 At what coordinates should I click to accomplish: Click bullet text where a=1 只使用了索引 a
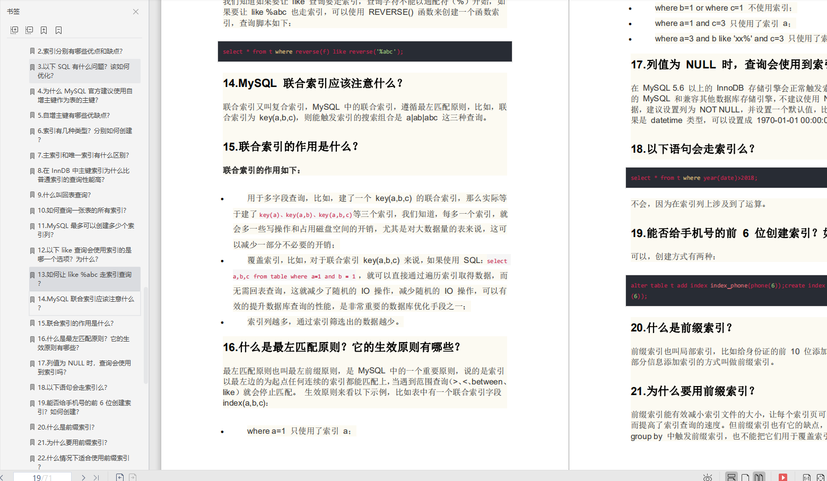tap(299, 431)
